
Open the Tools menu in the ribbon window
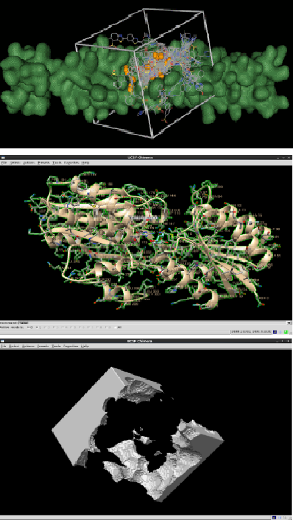[x=57, y=162]
